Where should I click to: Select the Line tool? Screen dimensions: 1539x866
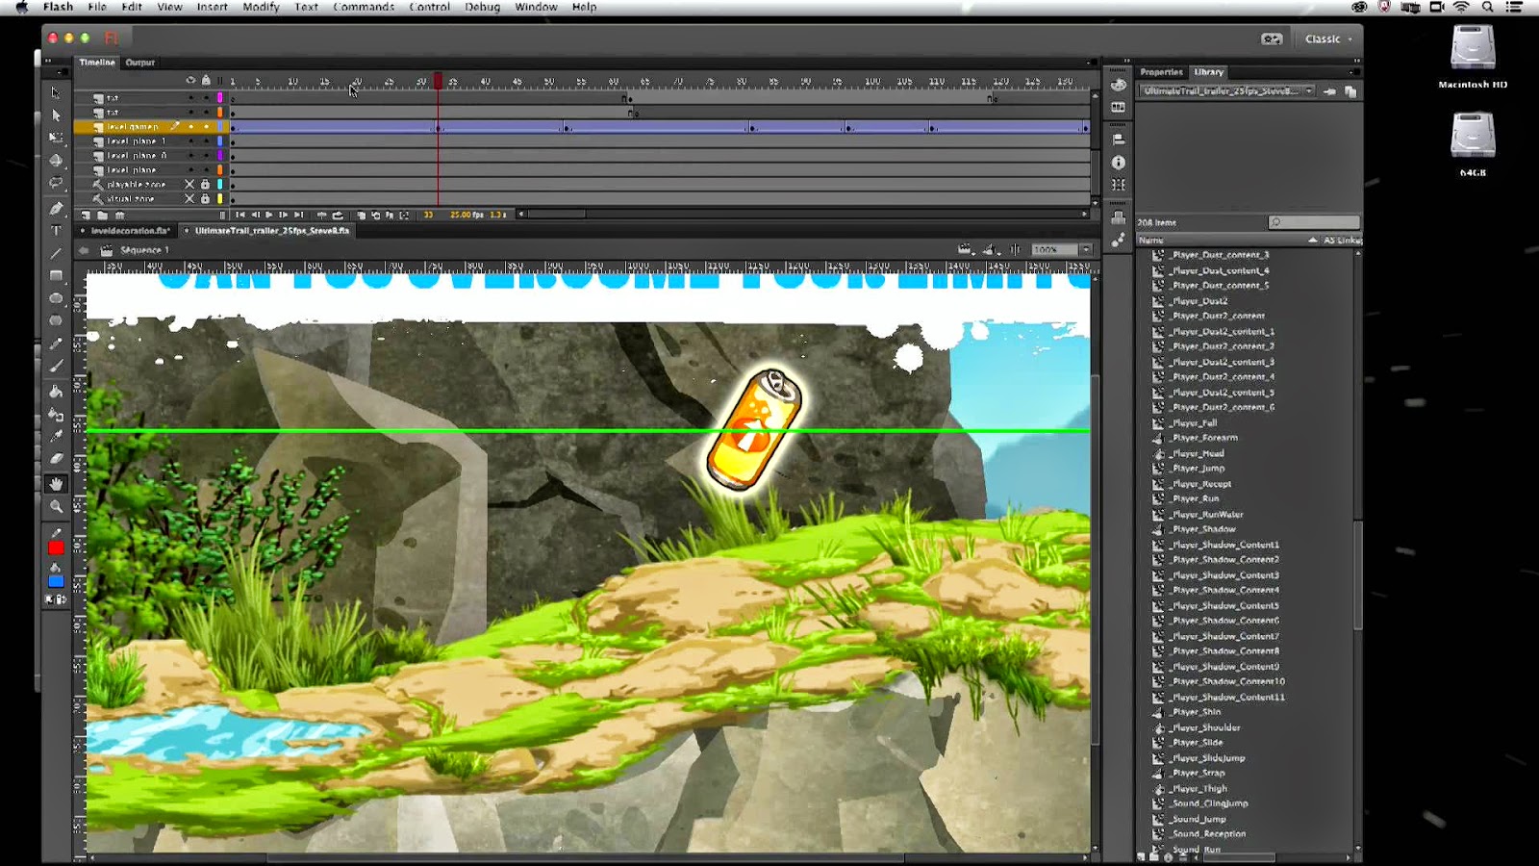(56, 253)
